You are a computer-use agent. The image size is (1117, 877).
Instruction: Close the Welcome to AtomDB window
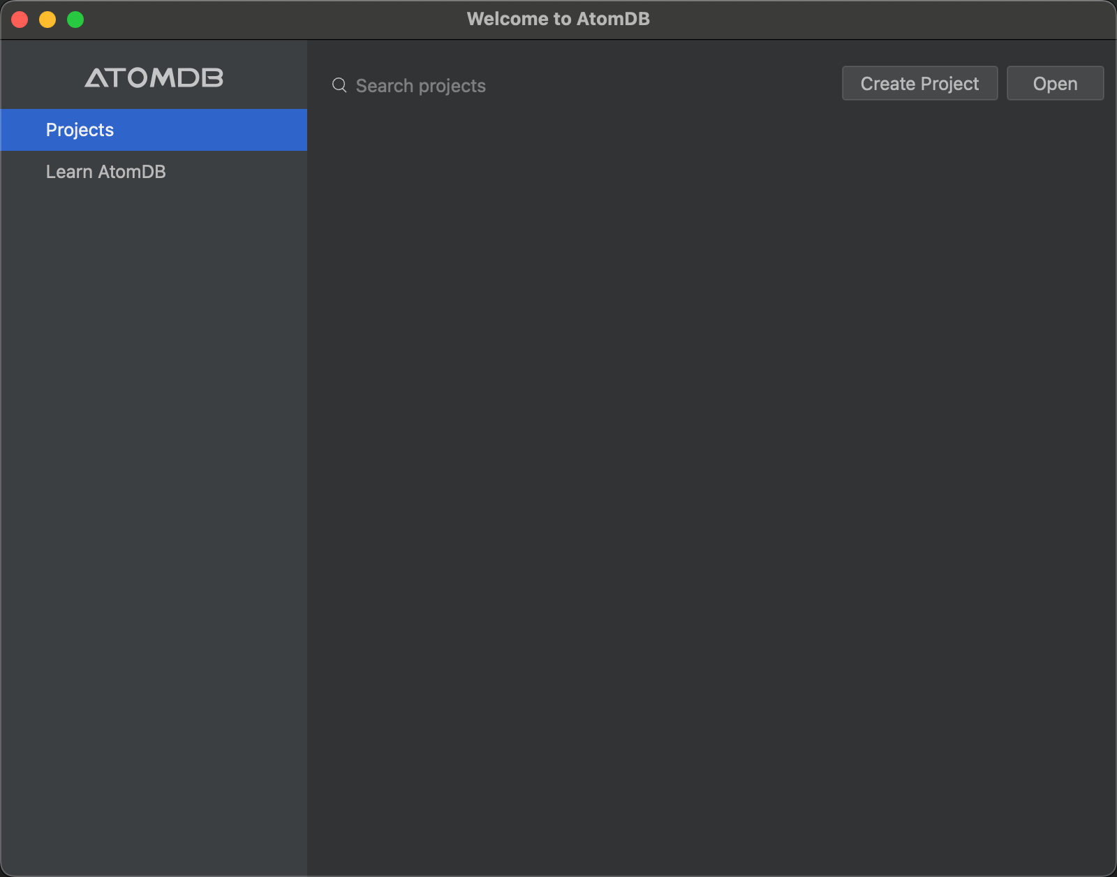(20, 20)
